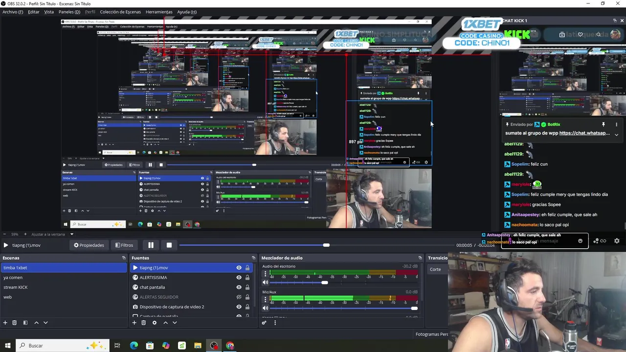The image size is (626, 352).
Task: Mute the Mic/Aux channel
Action: 266,308
